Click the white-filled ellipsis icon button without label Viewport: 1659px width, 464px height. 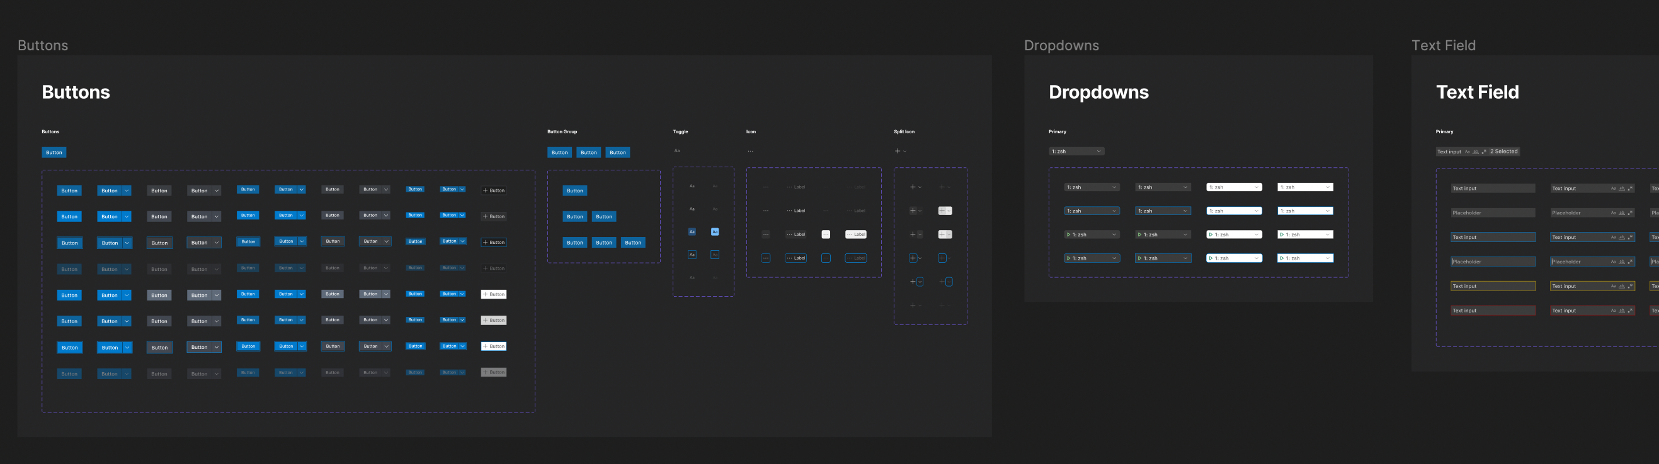click(x=826, y=235)
